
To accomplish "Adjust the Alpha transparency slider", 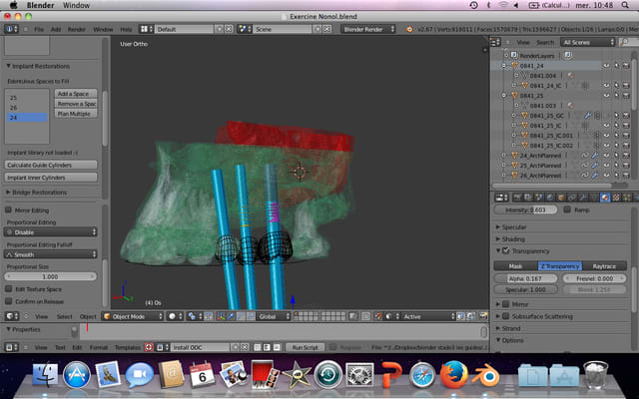I will coord(526,279).
